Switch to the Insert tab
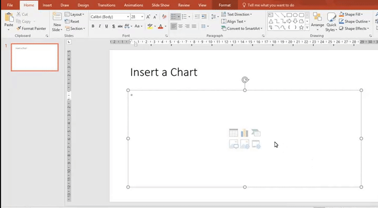This screenshot has height=208, width=378. 47,5
